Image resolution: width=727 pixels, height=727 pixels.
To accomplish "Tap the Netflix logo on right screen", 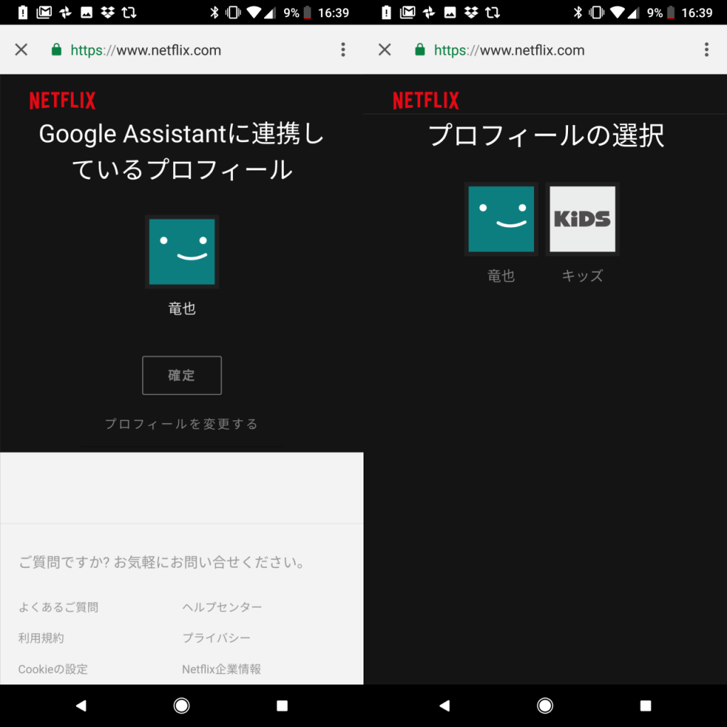I will (426, 100).
